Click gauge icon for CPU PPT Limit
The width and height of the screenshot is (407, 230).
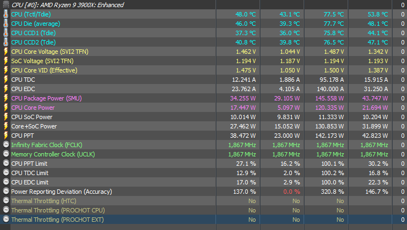coord(6,163)
